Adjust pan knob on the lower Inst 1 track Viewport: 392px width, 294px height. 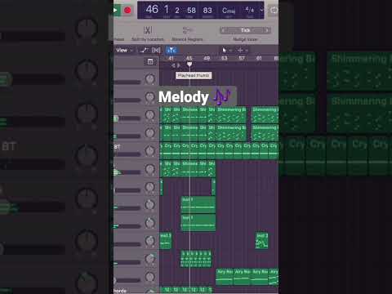tap(149, 223)
